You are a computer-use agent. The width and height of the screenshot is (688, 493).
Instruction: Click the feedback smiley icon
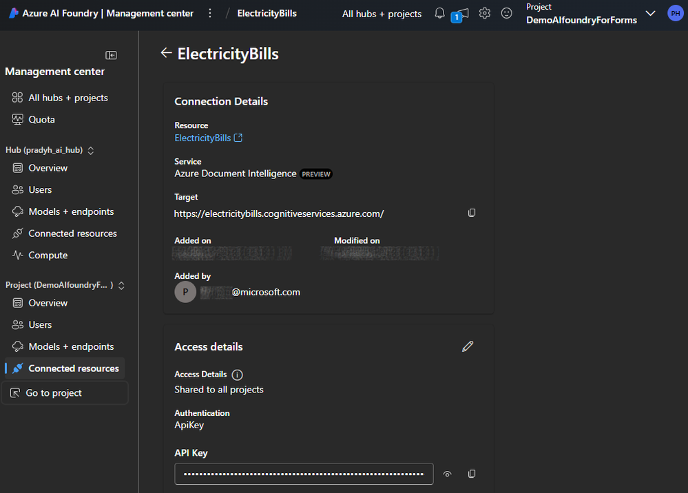(506, 13)
